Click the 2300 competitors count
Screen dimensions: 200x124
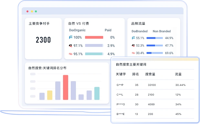click(43, 40)
